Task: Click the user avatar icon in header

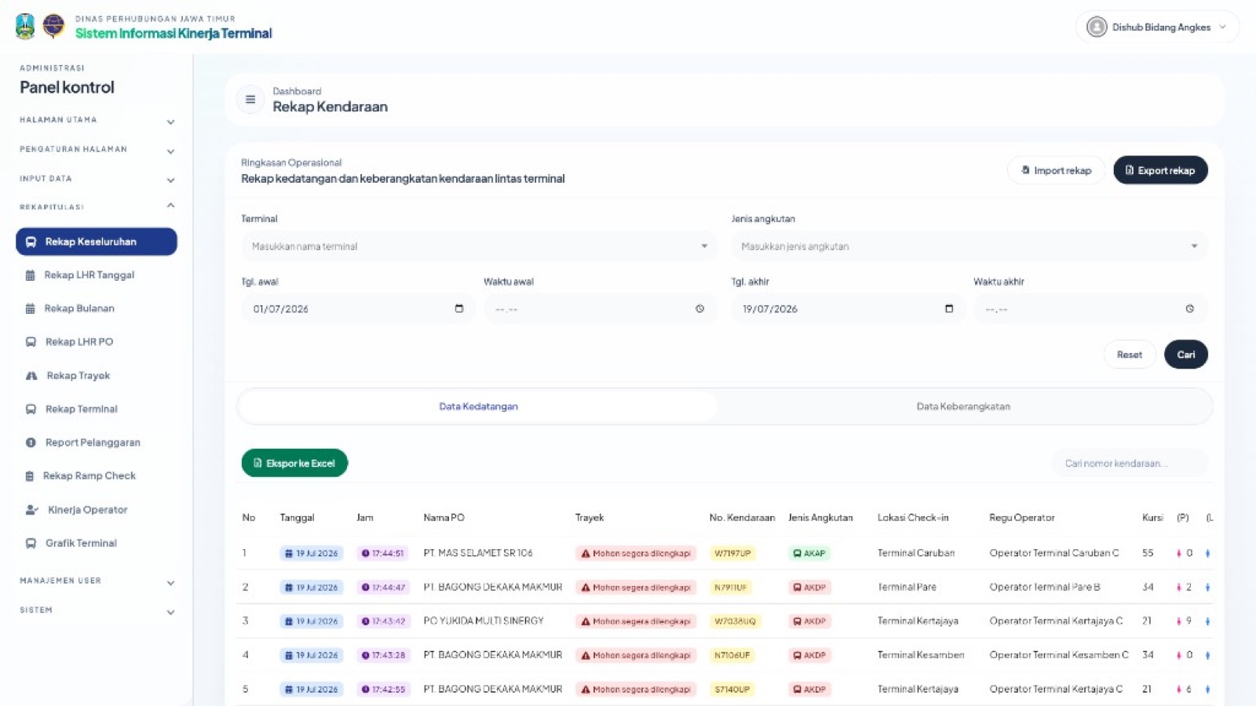Action: tap(1097, 27)
